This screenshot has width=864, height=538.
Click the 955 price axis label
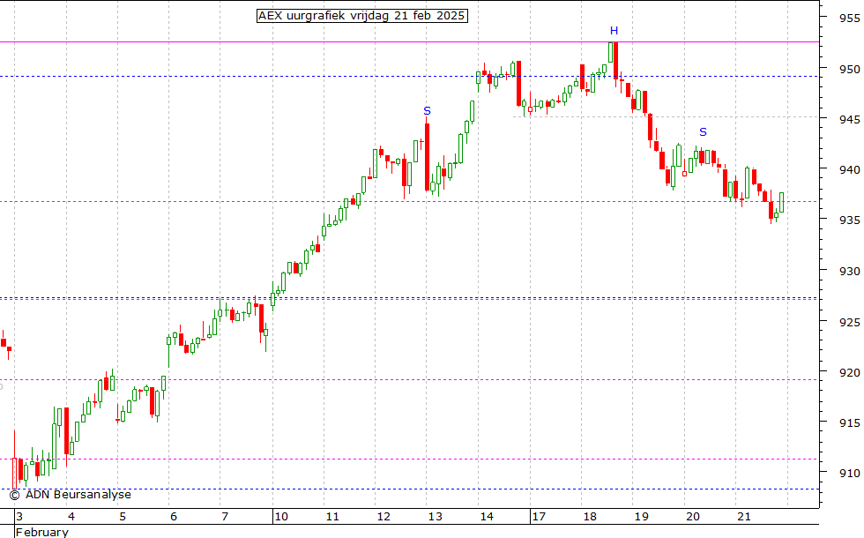(849, 19)
